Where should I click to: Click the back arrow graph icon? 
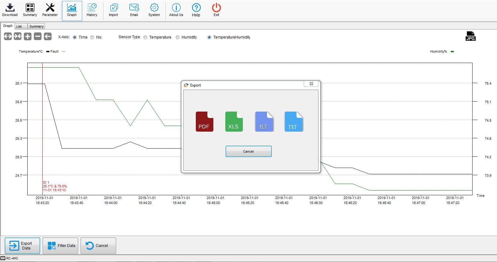(x=48, y=36)
